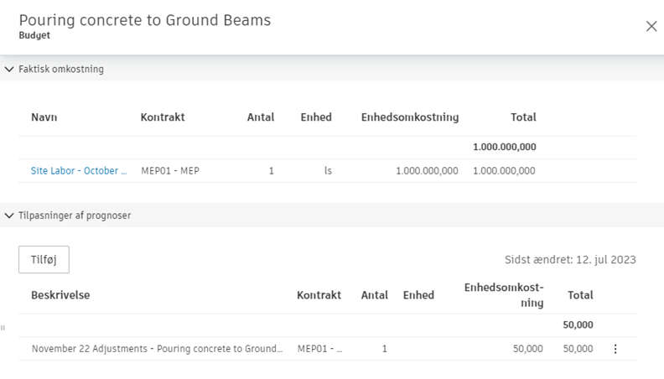Click the 'ls' unit cell for Site Labor
664x379 pixels.
click(x=328, y=171)
